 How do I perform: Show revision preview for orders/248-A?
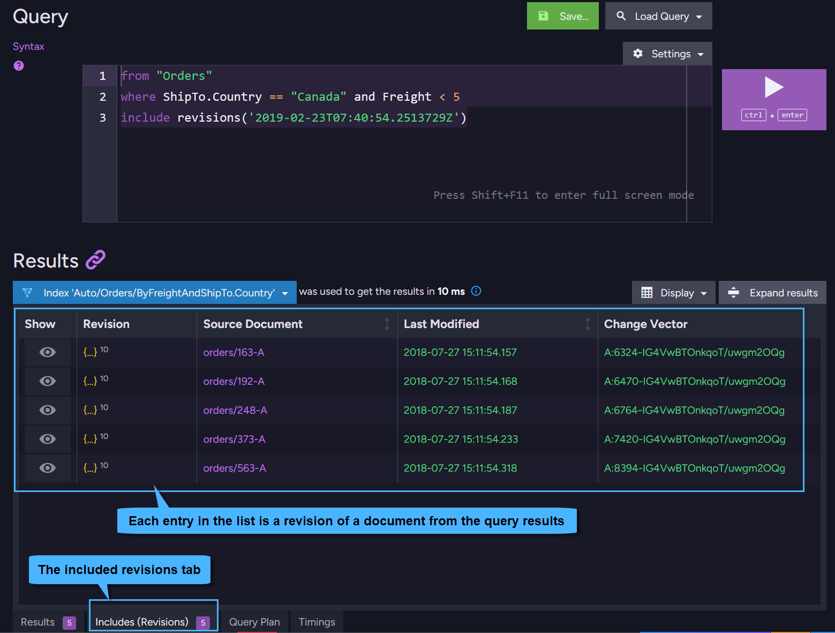pos(48,410)
